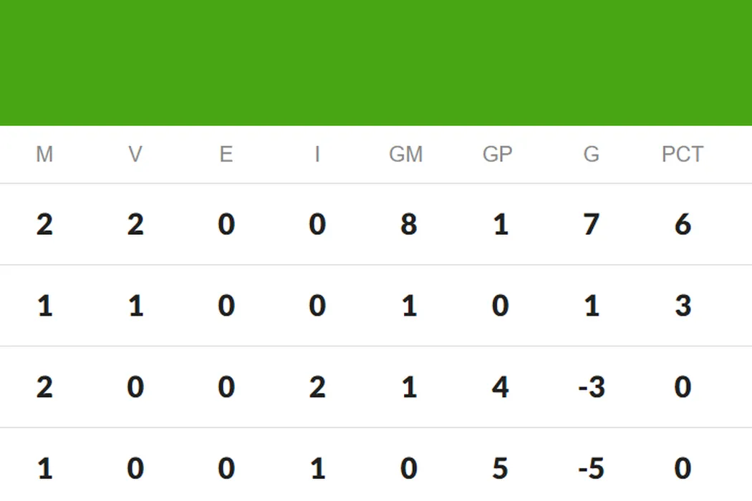752x501 pixels.
Task: Sort by the V column header
Action: tap(135, 155)
